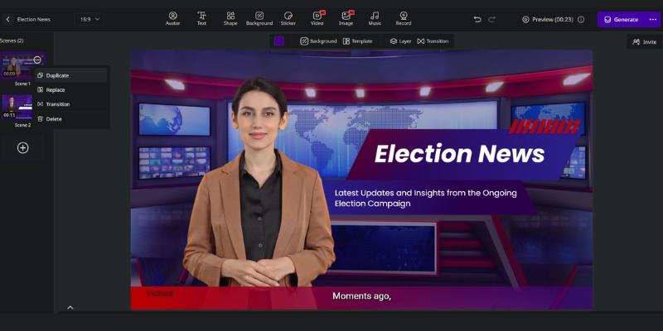This screenshot has height=331, width=663.
Task: Click the Invite button
Action: [x=645, y=42]
